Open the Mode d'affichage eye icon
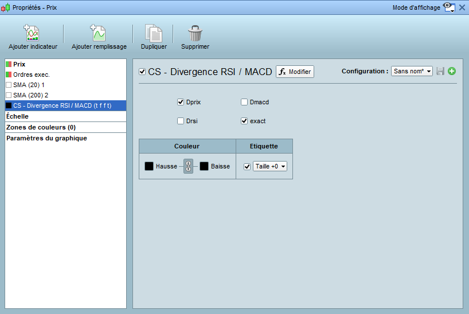The width and height of the screenshot is (469, 314). [x=449, y=7]
